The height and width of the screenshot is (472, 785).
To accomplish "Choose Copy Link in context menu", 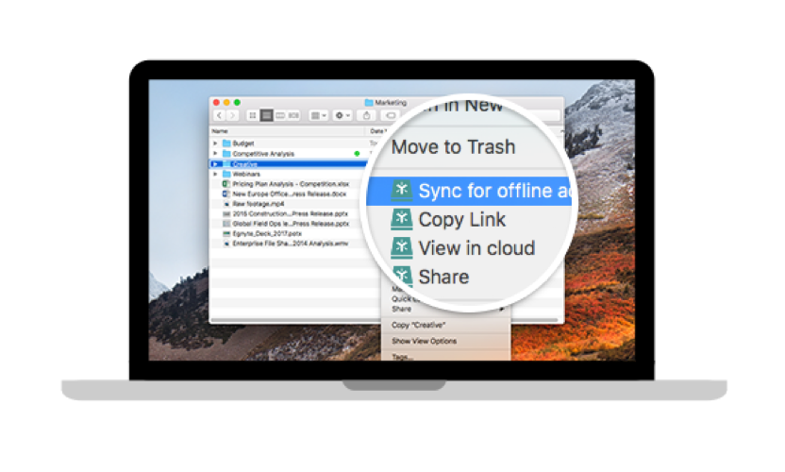I will click(461, 219).
